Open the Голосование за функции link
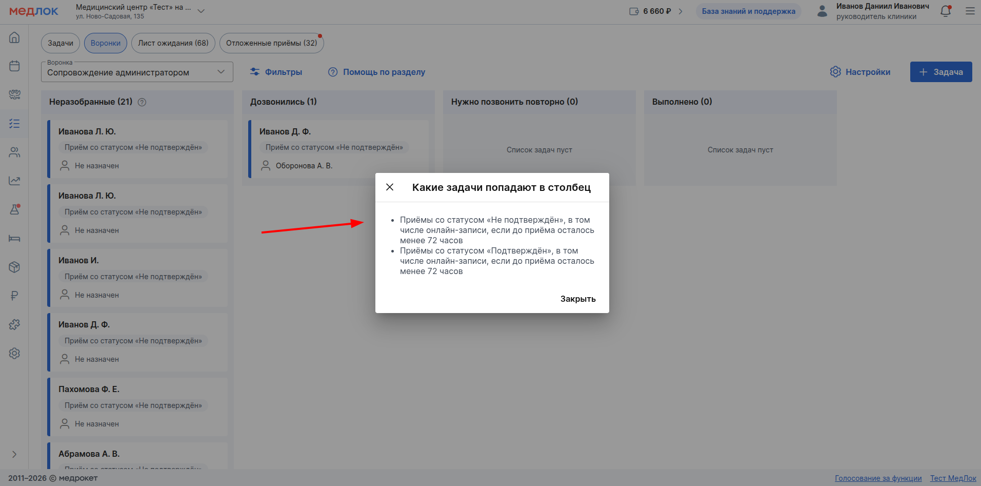Image resolution: width=981 pixels, height=486 pixels. click(878, 478)
